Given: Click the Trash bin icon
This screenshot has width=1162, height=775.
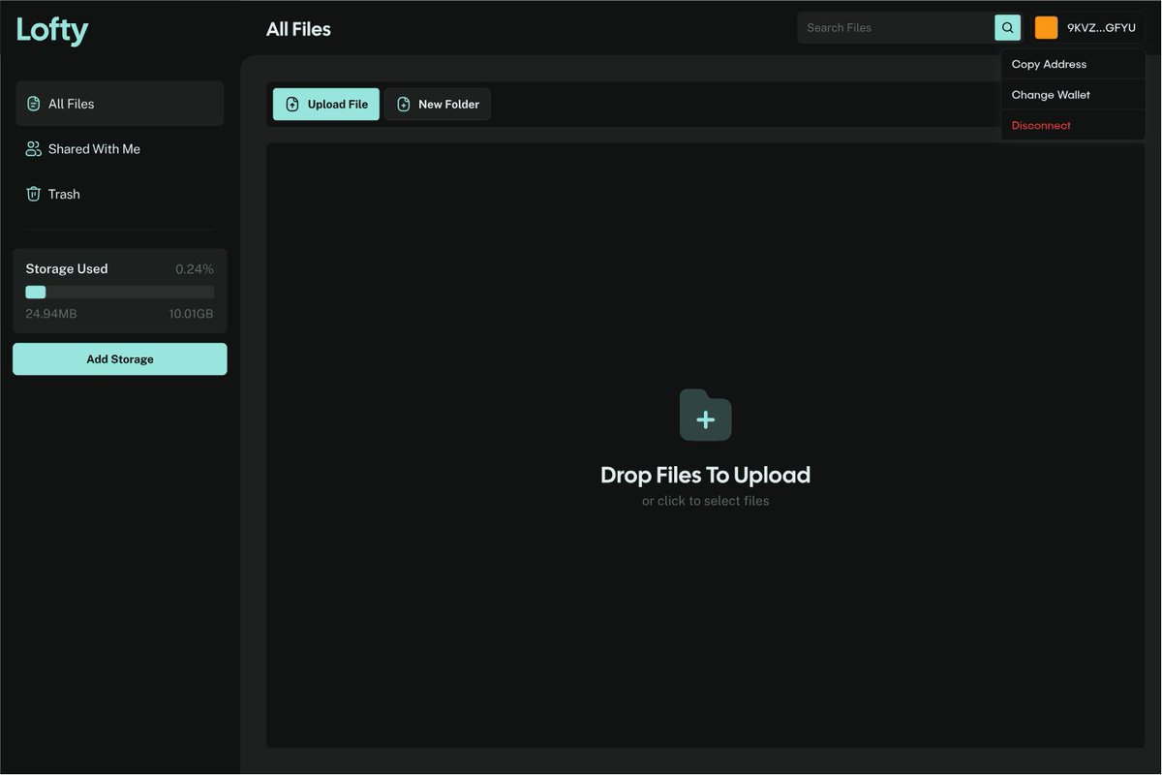Looking at the screenshot, I should coord(34,194).
